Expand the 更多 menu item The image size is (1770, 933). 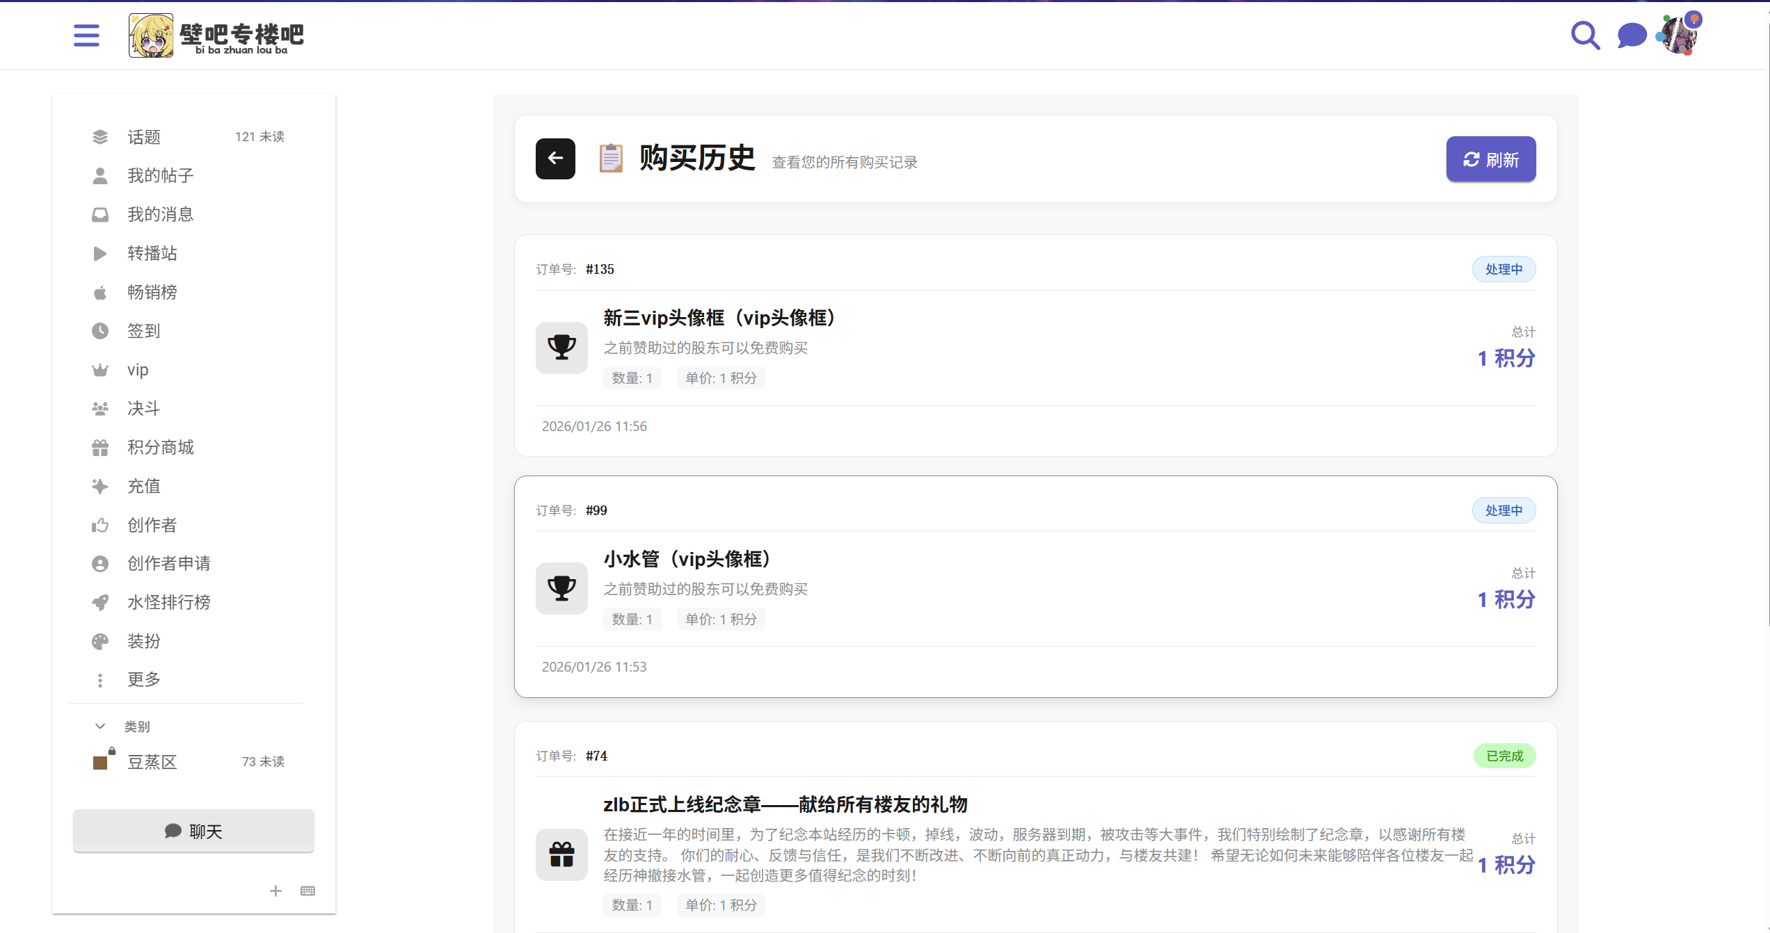pos(143,679)
